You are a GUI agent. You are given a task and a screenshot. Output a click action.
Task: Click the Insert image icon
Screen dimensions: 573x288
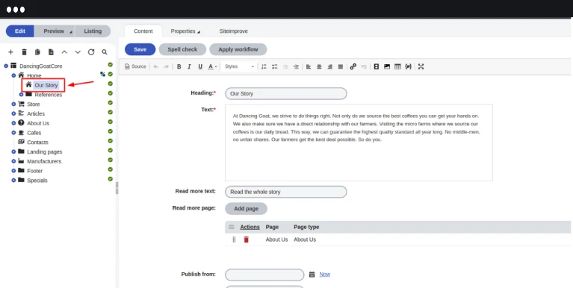pos(387,66)
